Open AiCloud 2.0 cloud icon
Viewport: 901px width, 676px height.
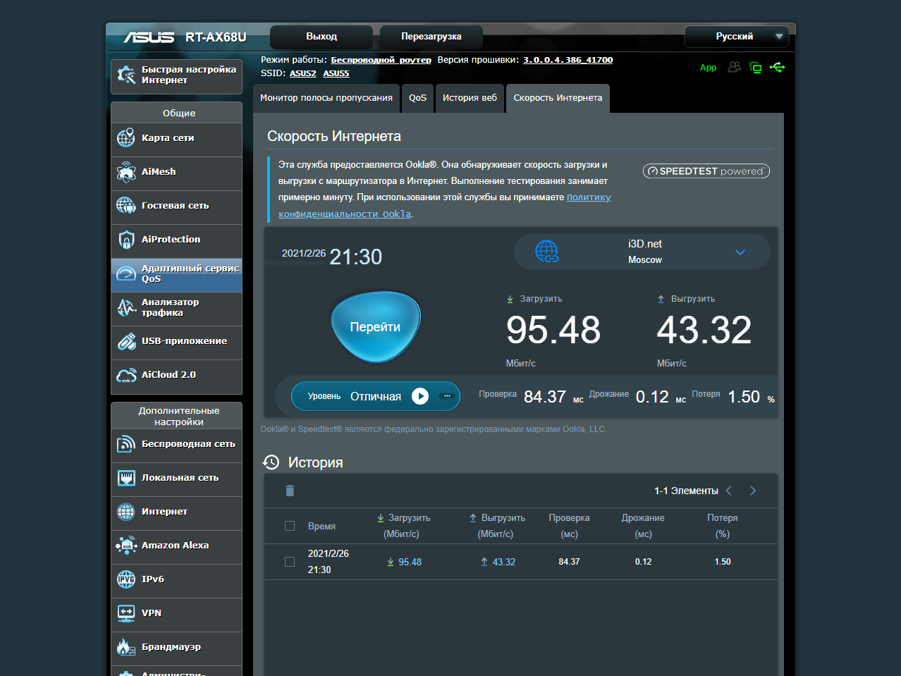click(x=126, y=375)
